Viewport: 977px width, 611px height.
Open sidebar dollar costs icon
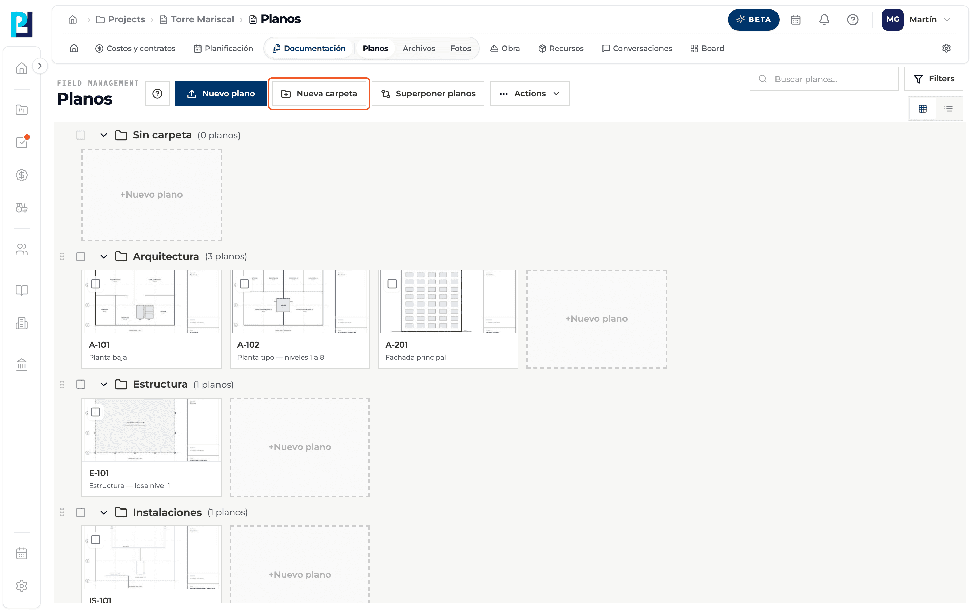[22, 175]
